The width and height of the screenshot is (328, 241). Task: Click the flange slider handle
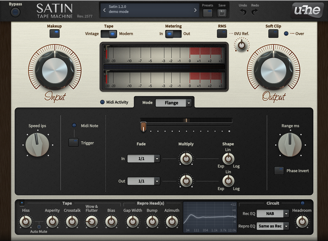(x=143, y=127)
